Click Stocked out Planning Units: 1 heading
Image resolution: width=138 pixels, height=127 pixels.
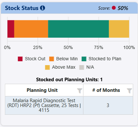[x=69, y=80]
